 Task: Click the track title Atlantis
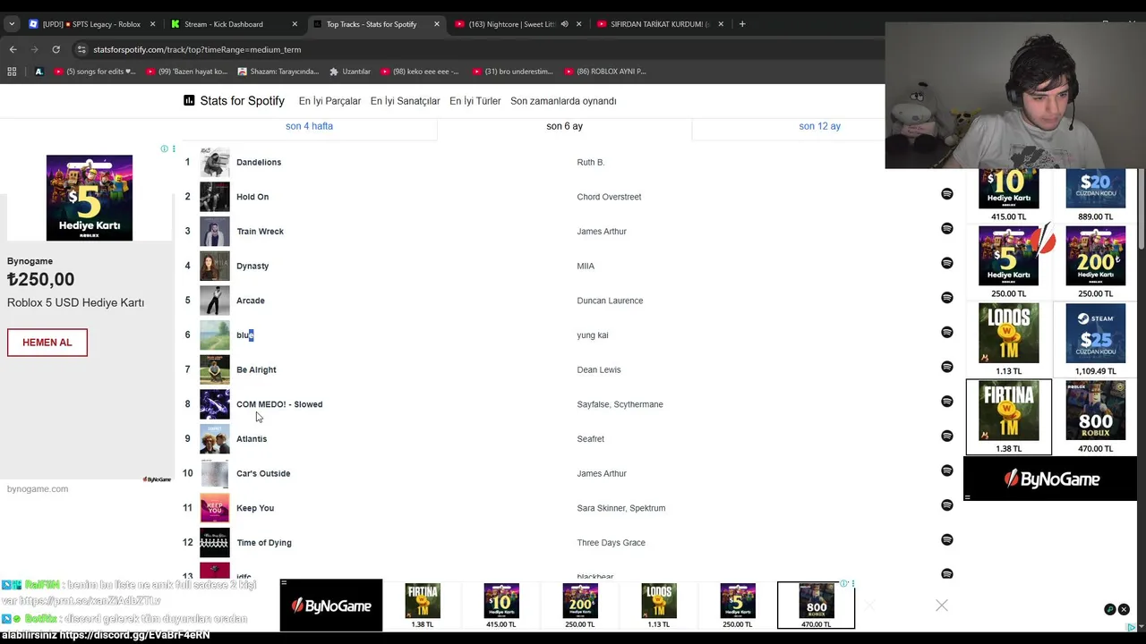click(x=252, y=439)
